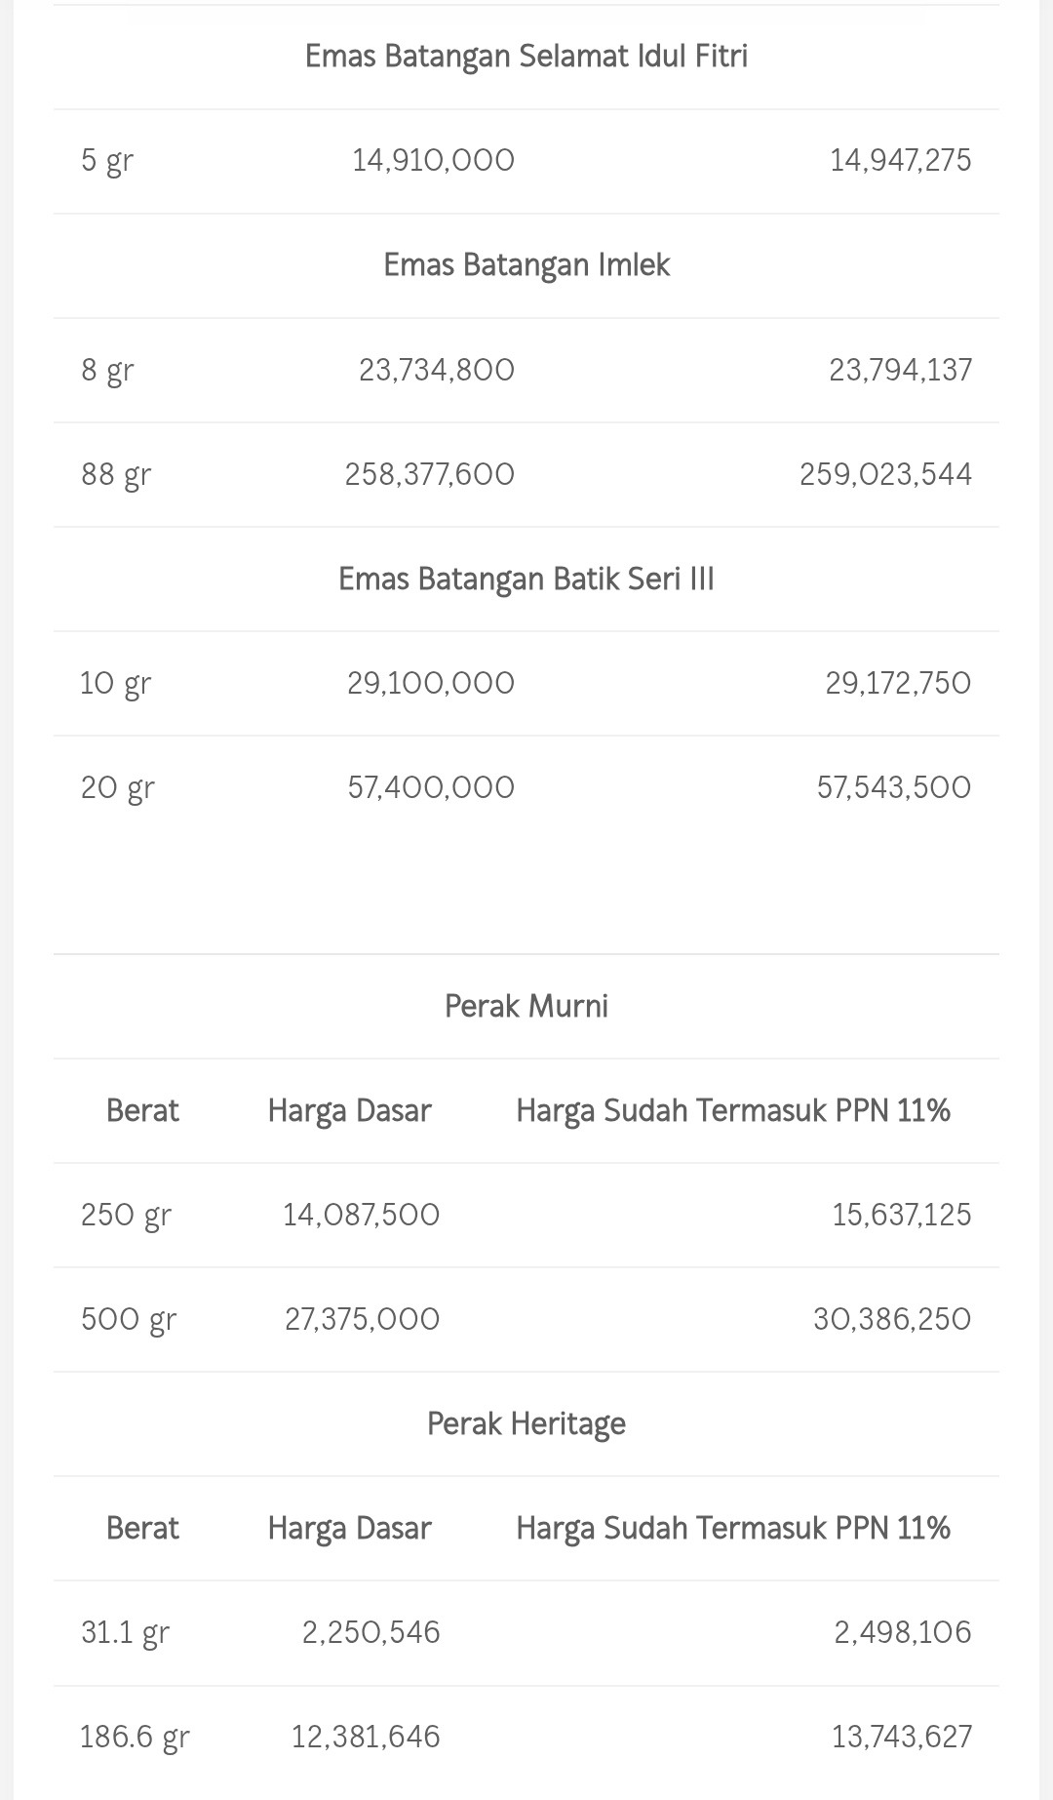Select the 20 gr row label

coord(117,787)
